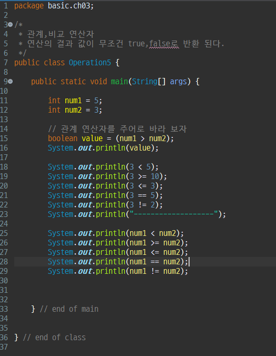Click the 'println(num1 <= num2)' line
Screen dimensions: 276x356
point(118,252)
